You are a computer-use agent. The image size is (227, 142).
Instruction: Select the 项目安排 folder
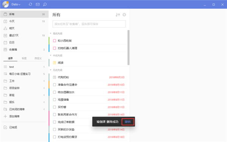(24, 88)
